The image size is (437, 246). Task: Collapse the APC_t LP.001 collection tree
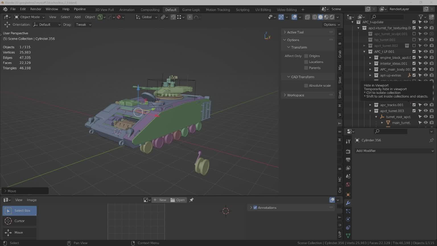[364, 52]
